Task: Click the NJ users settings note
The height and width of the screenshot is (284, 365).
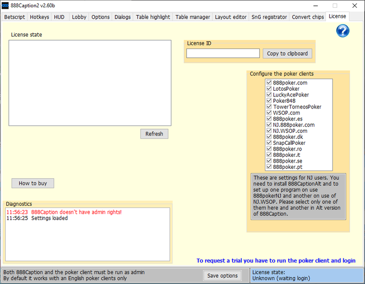Action: tap(298, 196)
